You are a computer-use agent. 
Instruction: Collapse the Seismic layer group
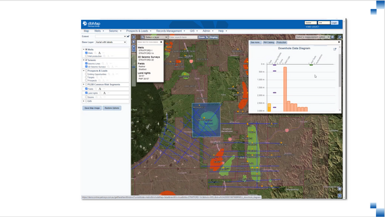pos(83,60)
